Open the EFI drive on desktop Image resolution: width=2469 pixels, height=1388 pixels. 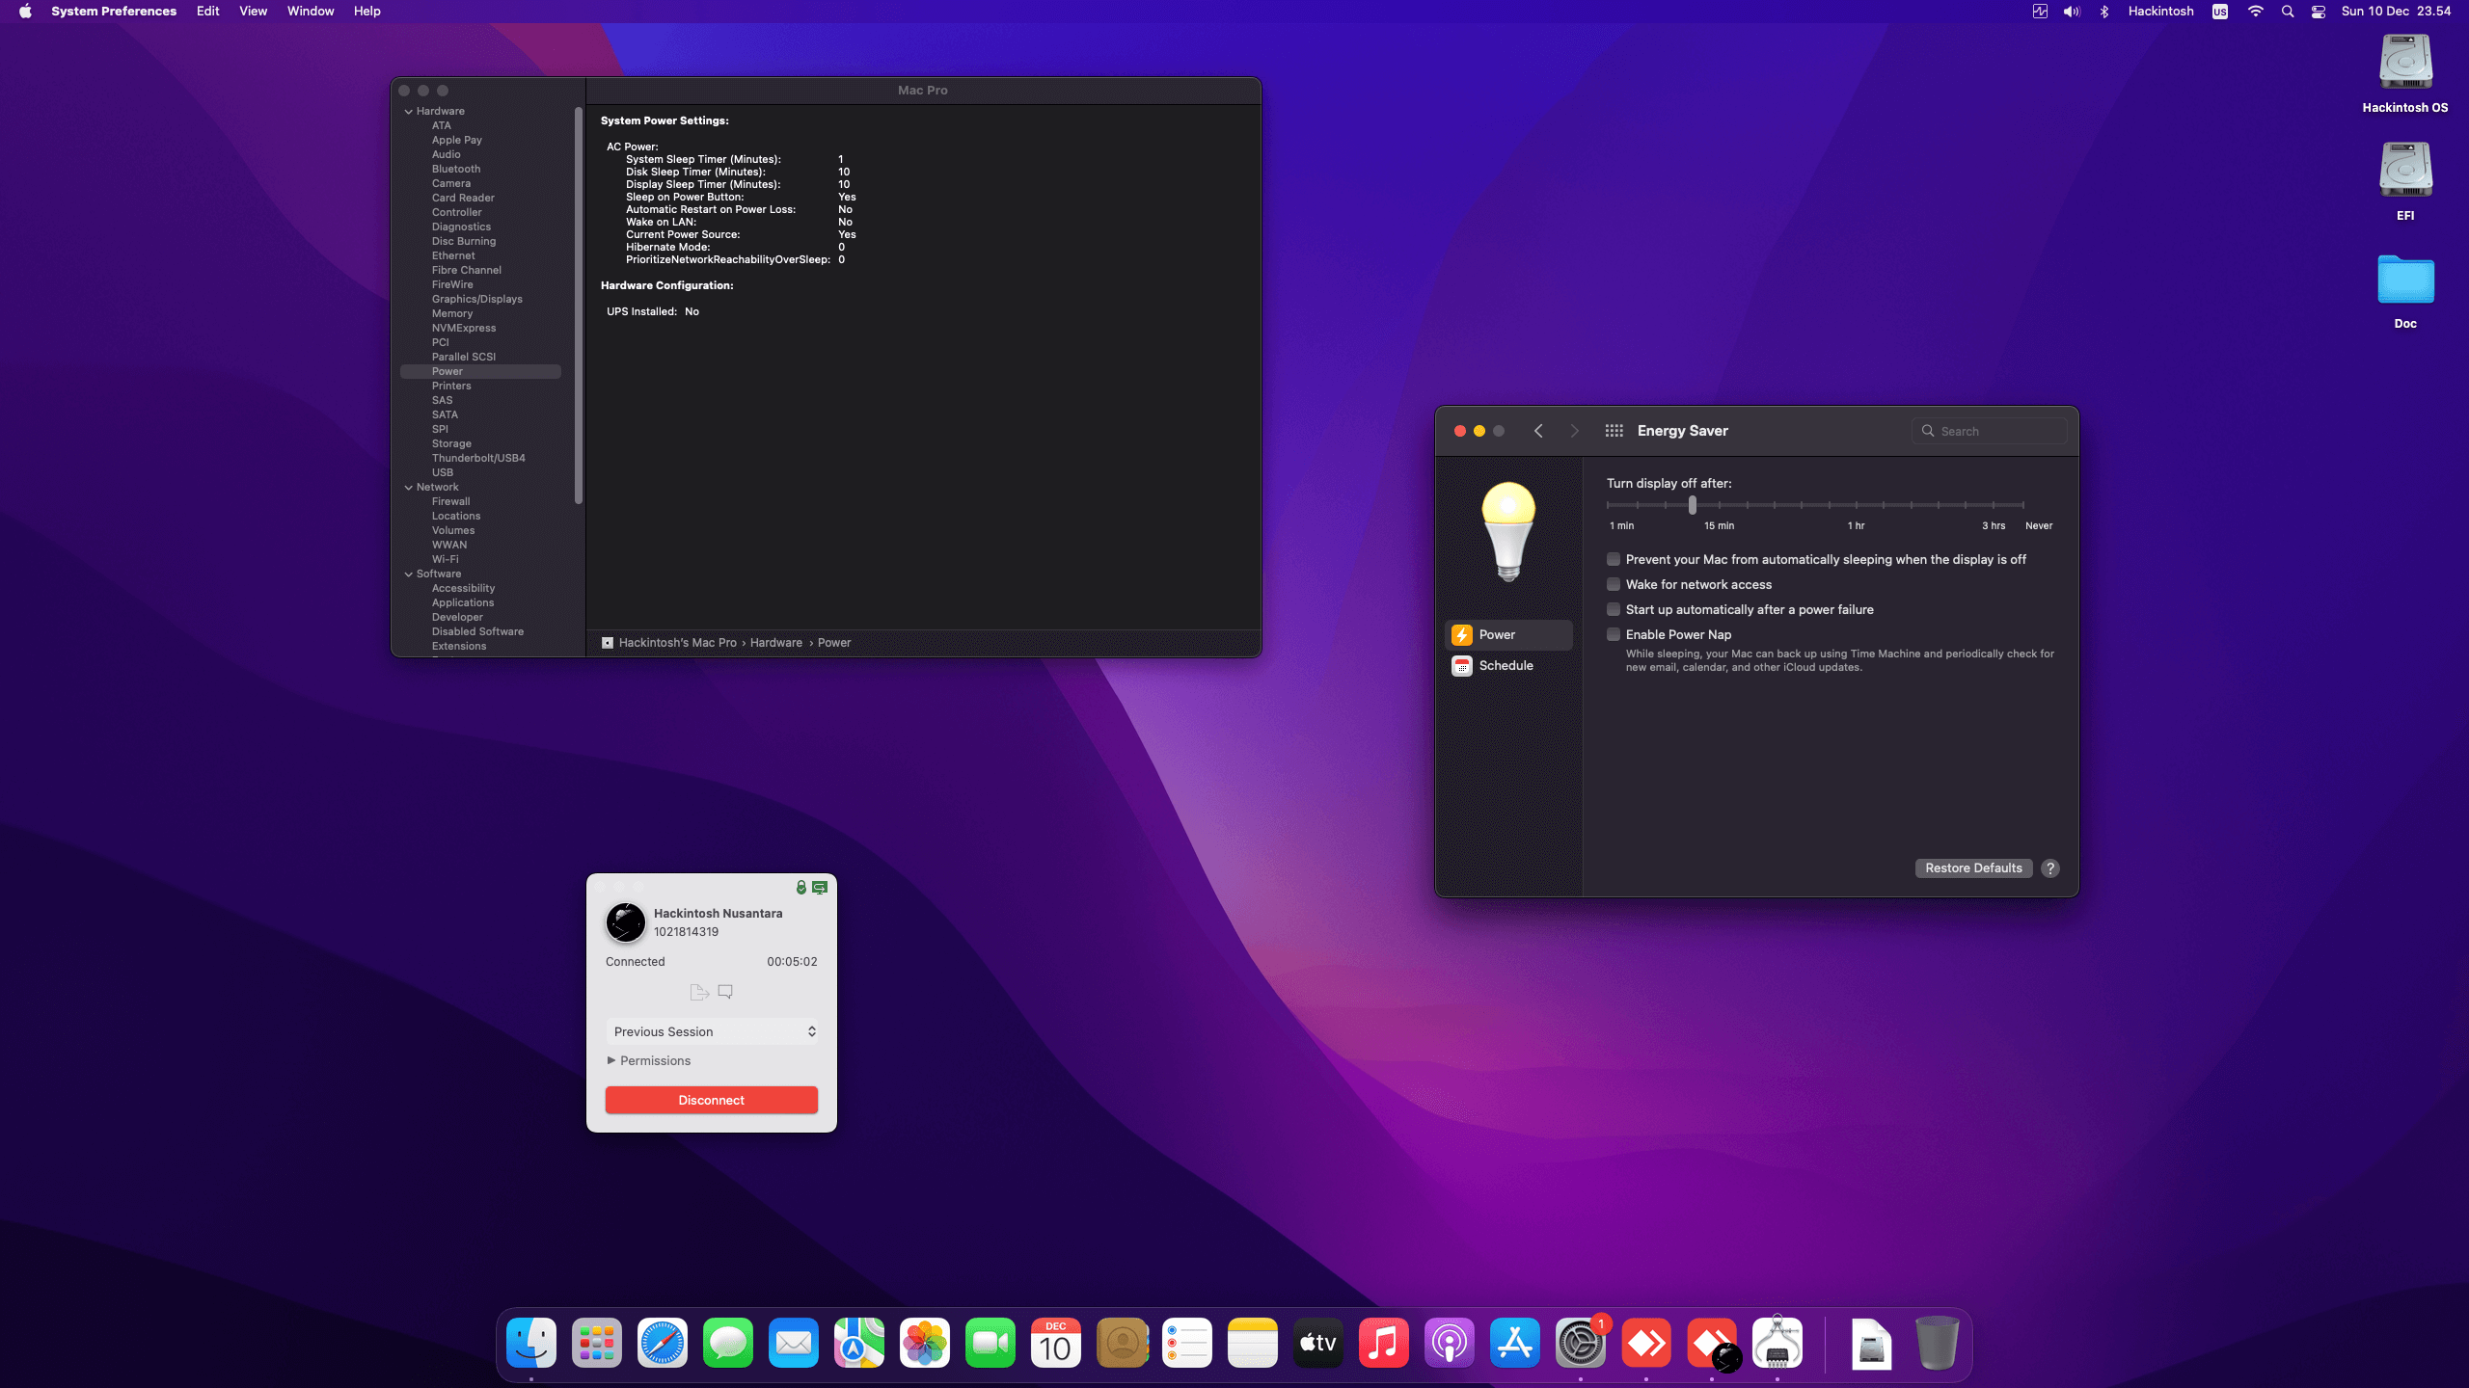pyautogui.click(x=2405, y=182)
